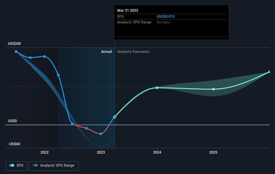275x174 pixels.
Task: Click the first EPS data point near US$200
Action: pyautogui.click(x=16, y=52)
